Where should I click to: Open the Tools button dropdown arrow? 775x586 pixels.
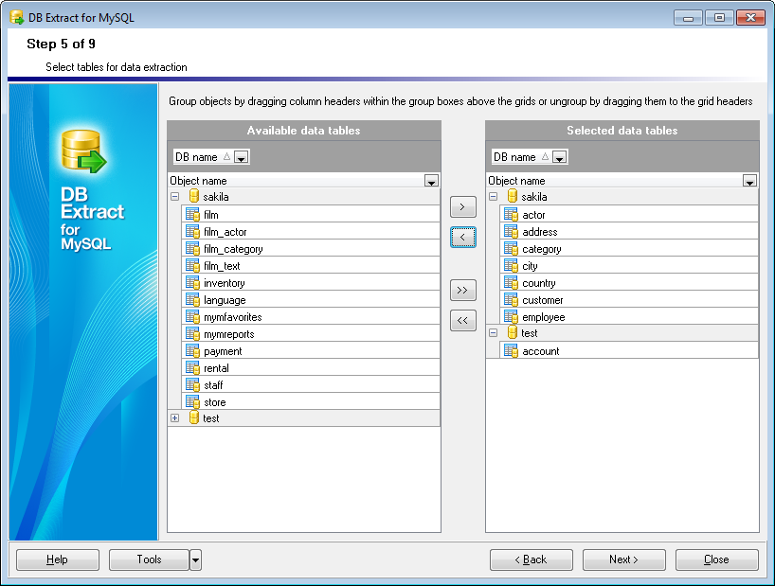pyautogui.click(x=195, y=560)
